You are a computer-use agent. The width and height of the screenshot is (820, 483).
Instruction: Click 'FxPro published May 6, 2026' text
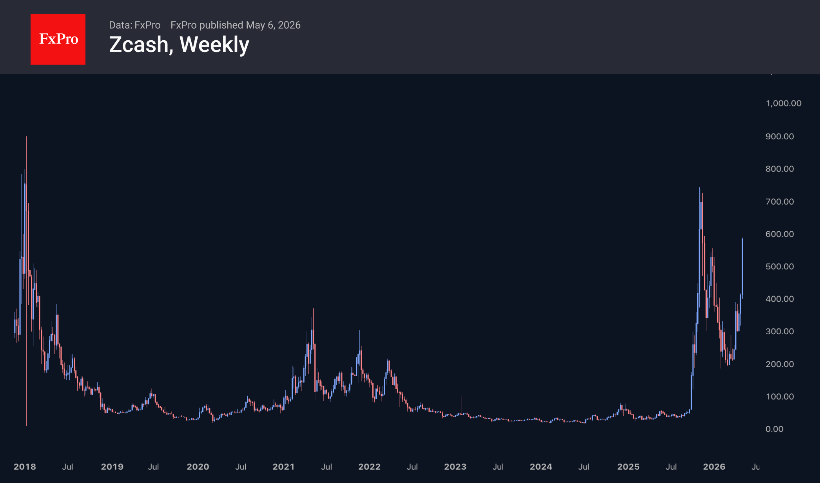point(236,25)
